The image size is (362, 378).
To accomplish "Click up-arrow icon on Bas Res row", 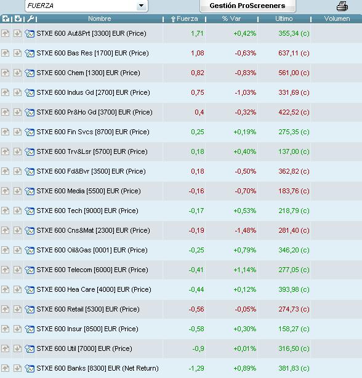I will (x=5, y=53).
